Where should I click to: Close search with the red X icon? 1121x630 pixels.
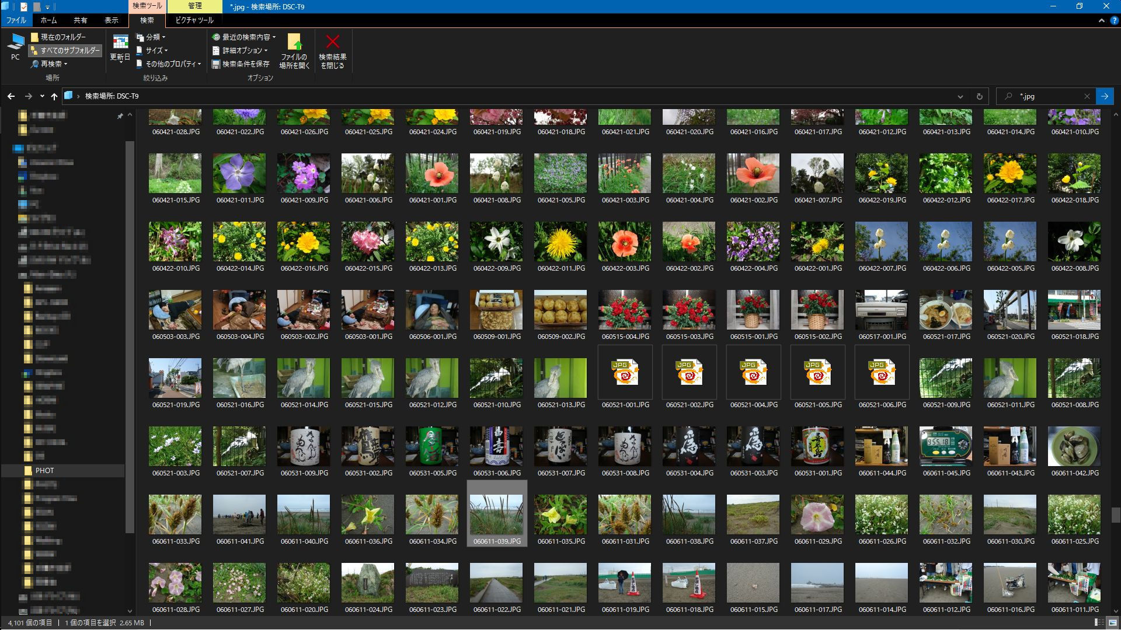point(332,42)
